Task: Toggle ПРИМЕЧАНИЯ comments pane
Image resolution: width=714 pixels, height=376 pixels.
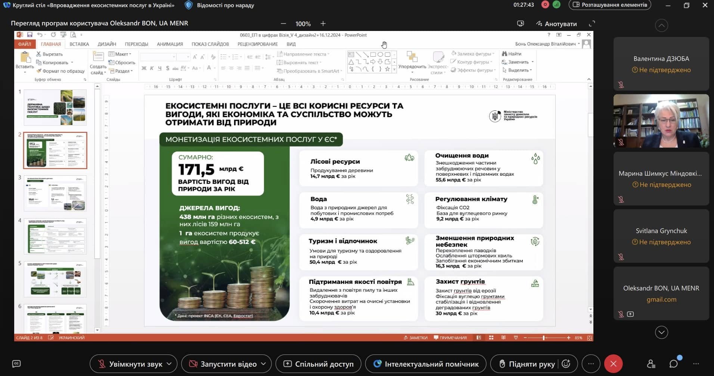Action: pyautogui.click(x=450, y=338)
